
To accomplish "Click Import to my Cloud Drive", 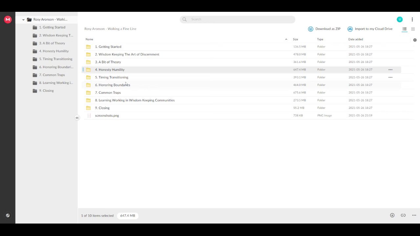I will click(x=370, y=29).
